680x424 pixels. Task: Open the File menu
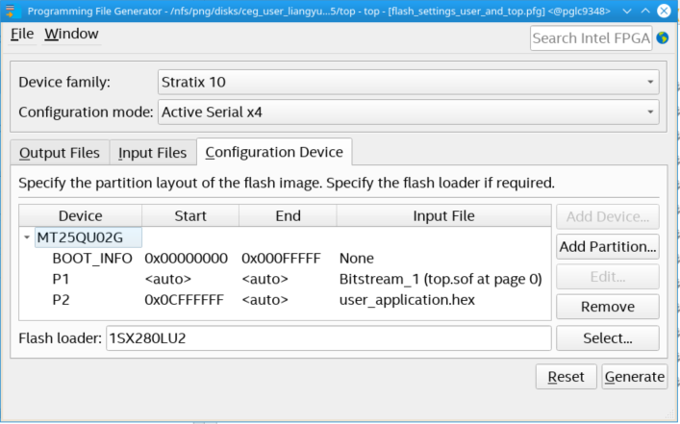point(22,34)
